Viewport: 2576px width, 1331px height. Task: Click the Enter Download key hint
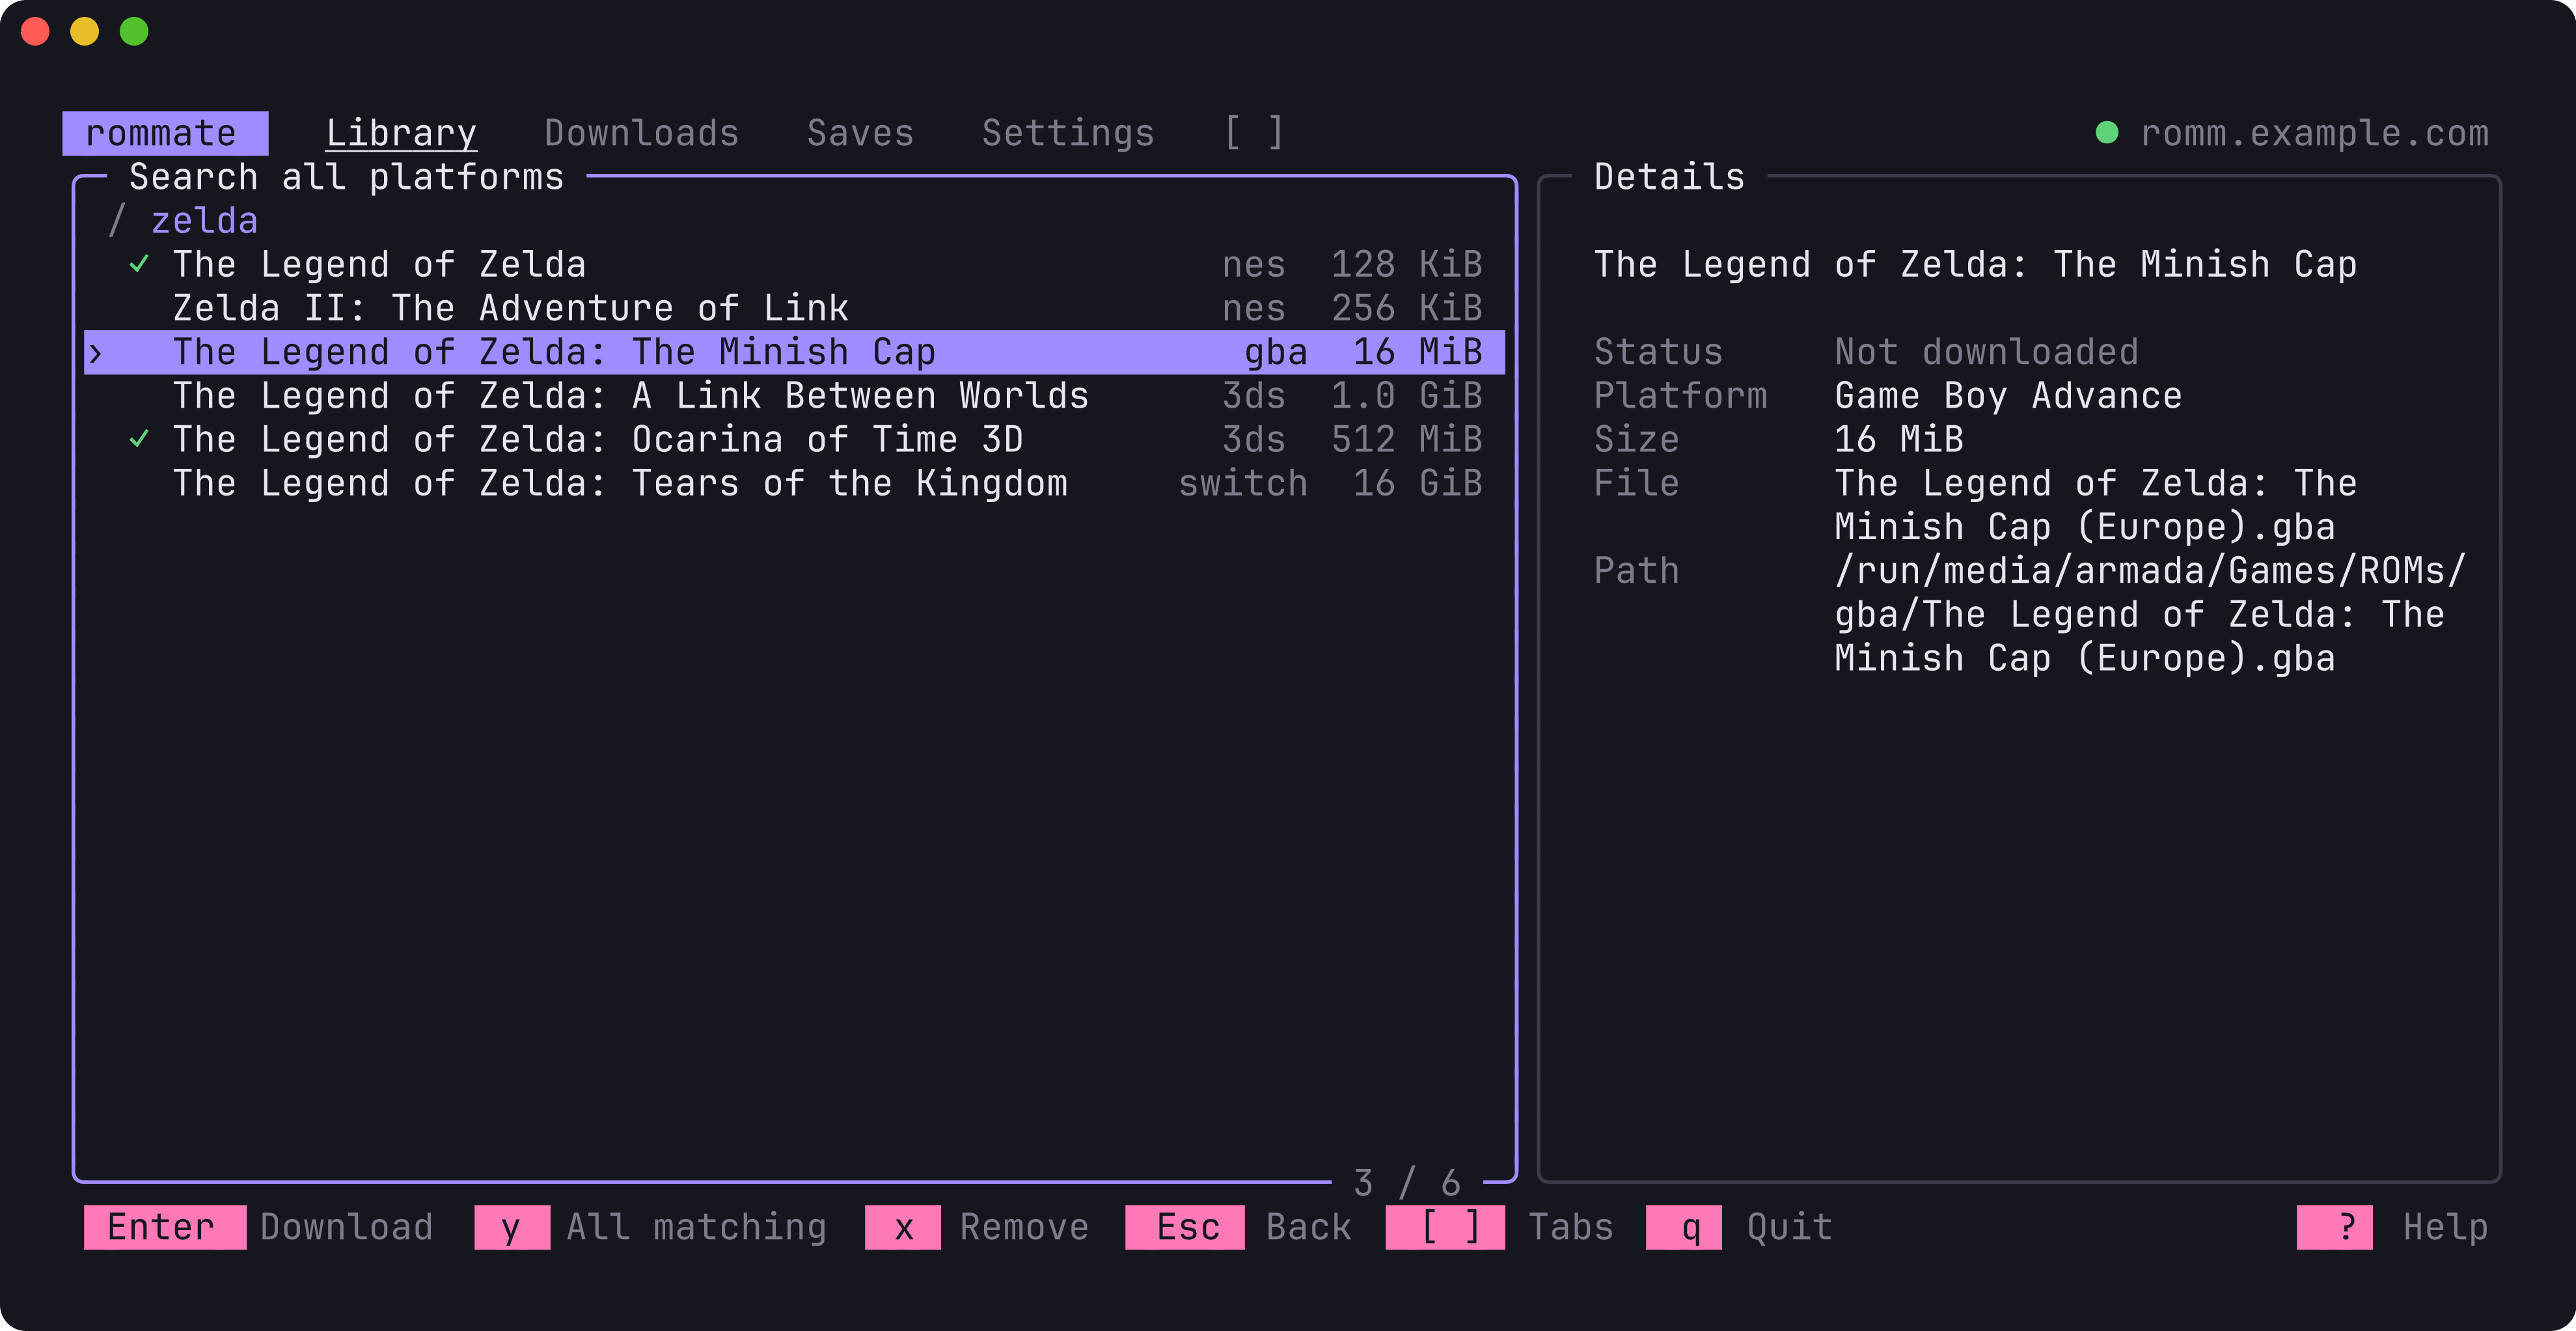(258, 1227)
